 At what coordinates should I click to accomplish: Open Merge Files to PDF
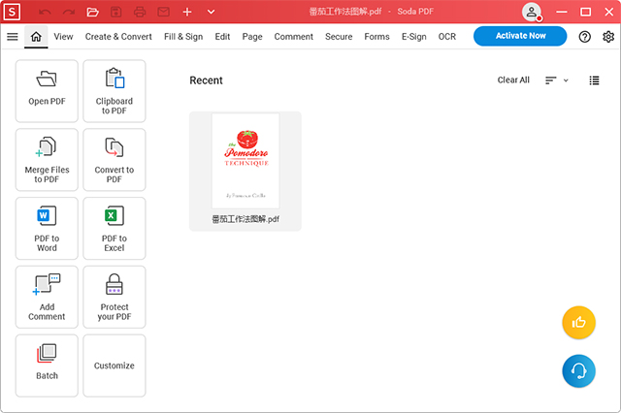47,159
